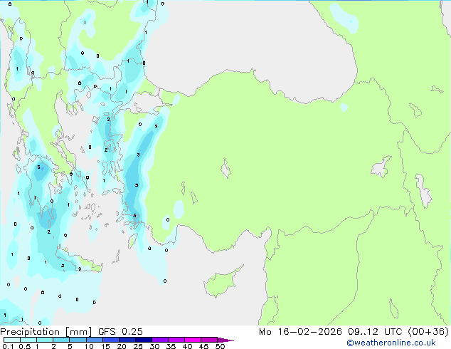This screenshot has width=451, height=349.
Task: Click the 'Precipitation [mm]' title text
Action: click(x=46, y=332)
